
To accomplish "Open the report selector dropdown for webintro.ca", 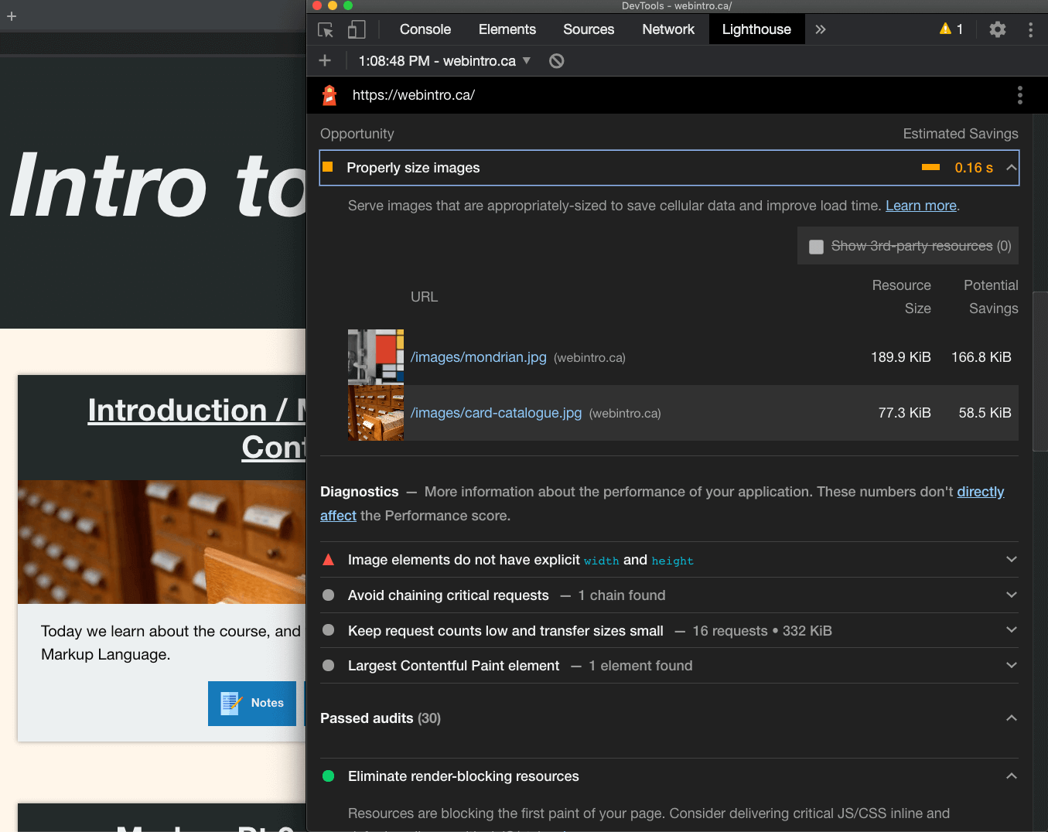I will [527, 61].
